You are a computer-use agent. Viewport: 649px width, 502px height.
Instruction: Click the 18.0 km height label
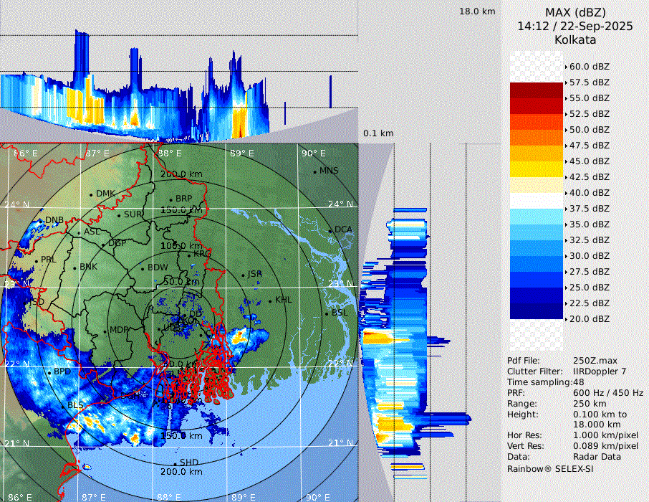tap(477, 11)
